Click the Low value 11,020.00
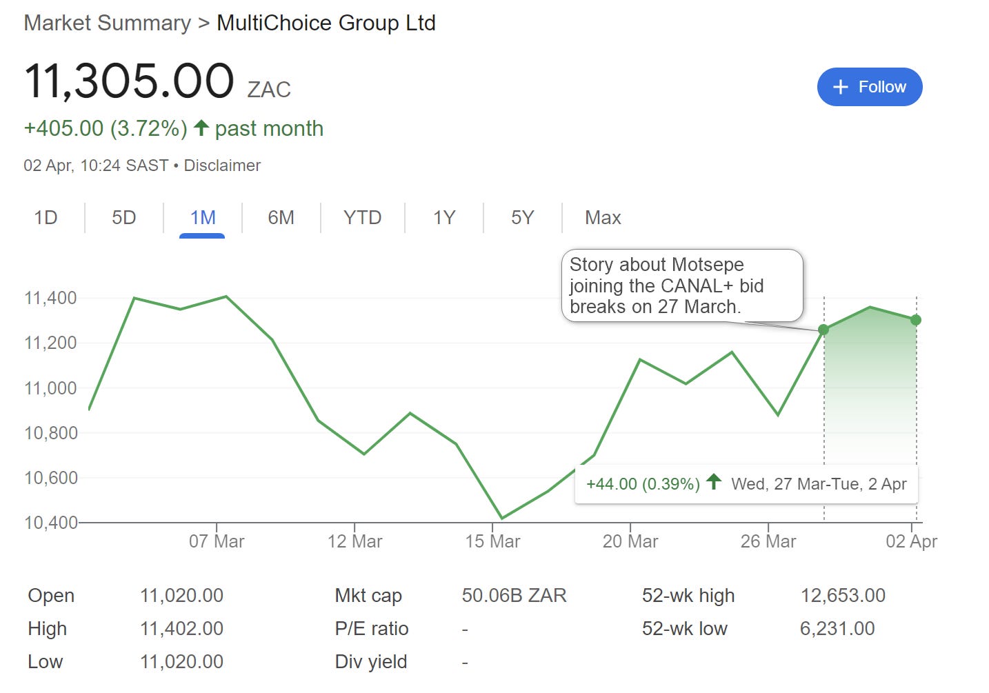This screenshot has width=989, height=693. point(181,662)
